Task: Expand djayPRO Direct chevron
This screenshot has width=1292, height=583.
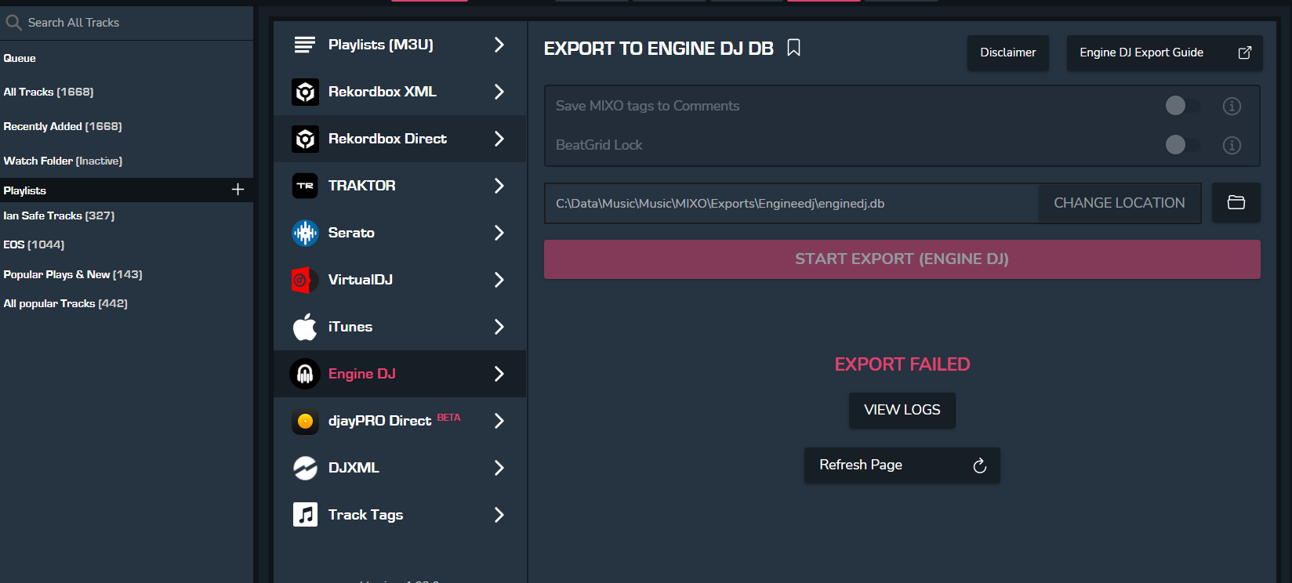Action: (499, 421)
